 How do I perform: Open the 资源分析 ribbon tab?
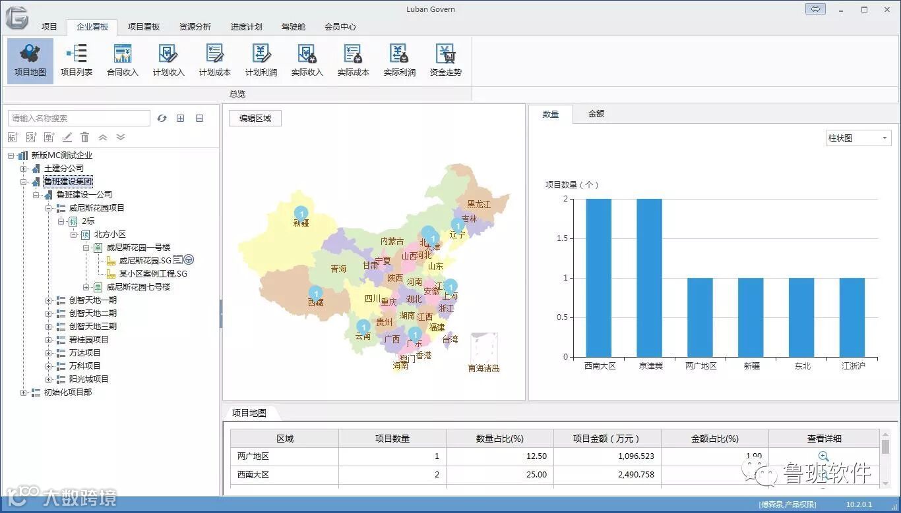(x=195, y=27)
